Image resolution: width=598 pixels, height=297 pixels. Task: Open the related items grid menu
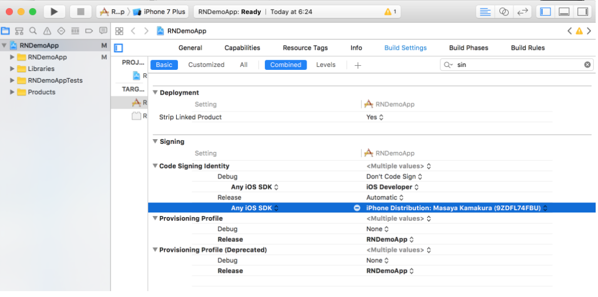click(x=119, y=31)
